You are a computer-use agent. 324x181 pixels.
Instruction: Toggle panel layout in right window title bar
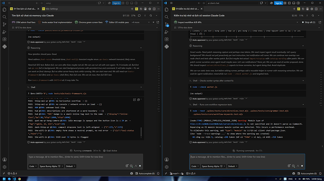(x=293, y=3)
